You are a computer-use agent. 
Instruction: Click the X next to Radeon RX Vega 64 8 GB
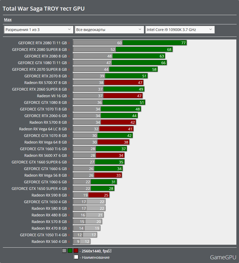69,142
